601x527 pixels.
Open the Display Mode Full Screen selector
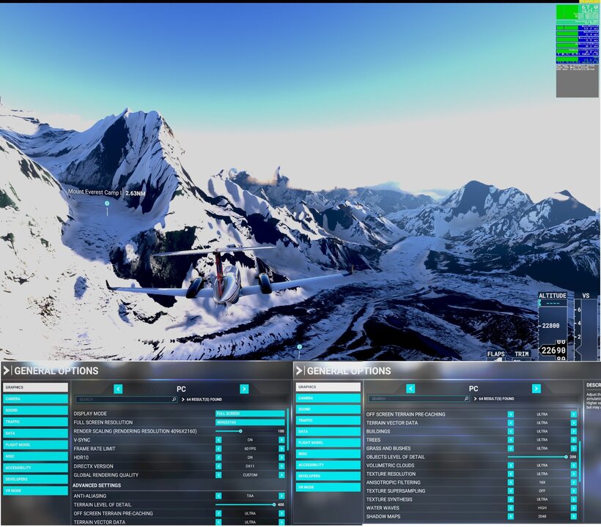(250, 414)
